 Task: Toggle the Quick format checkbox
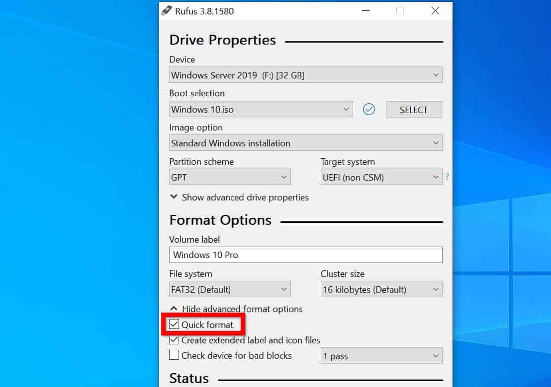174,324
